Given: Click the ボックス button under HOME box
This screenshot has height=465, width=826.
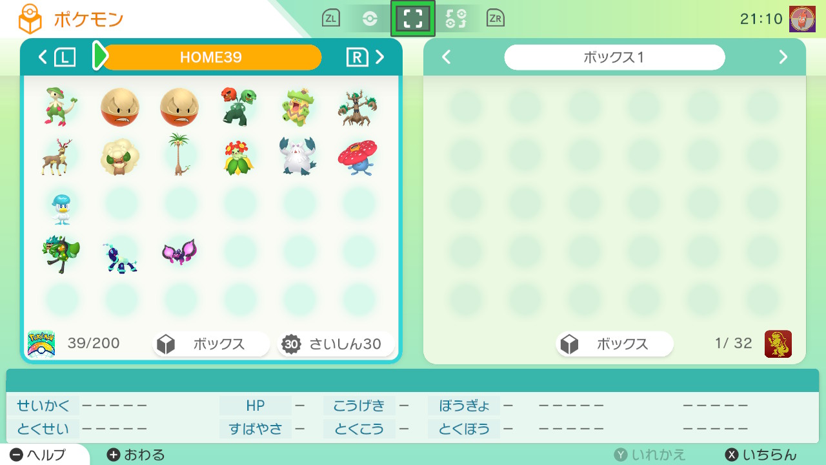Looking at the screenshot, I should pos(211,344).
